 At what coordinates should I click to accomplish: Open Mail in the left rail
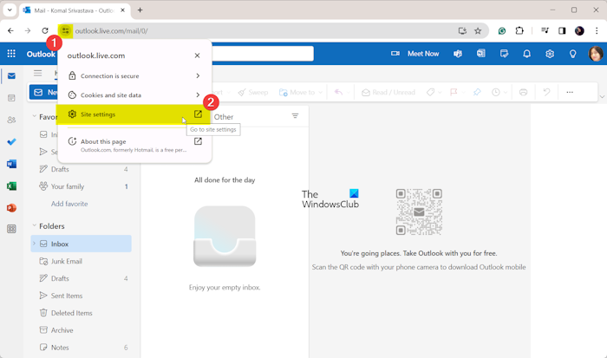11,76
